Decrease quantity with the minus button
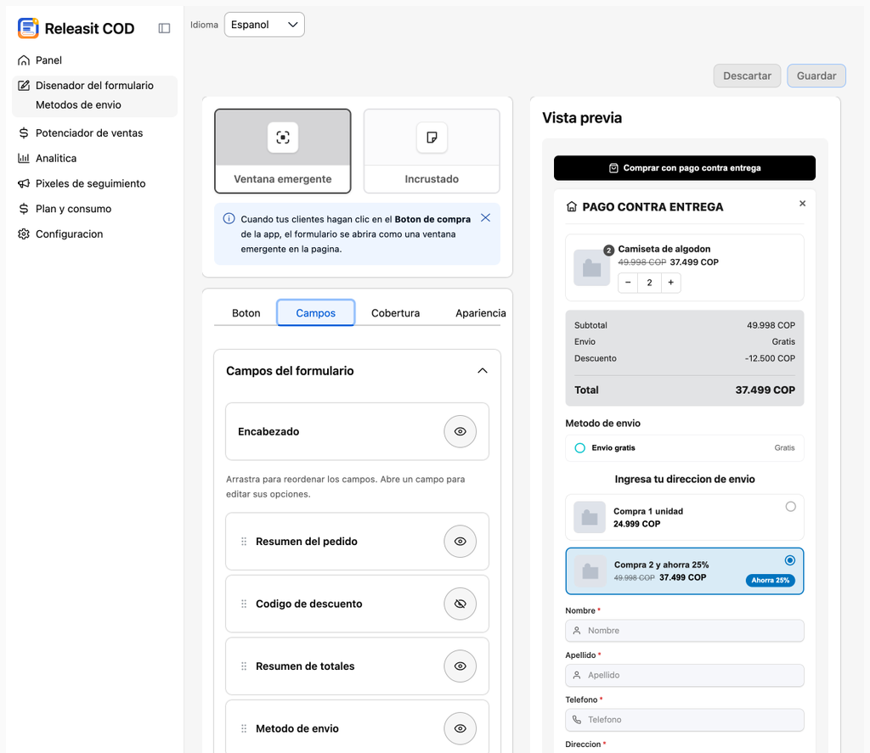 click(628, 283)
